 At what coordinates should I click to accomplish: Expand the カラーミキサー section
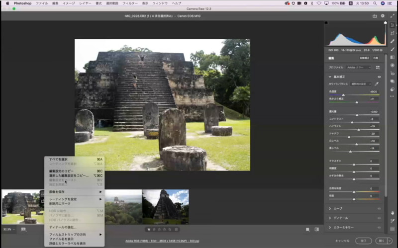pos(330,228)
